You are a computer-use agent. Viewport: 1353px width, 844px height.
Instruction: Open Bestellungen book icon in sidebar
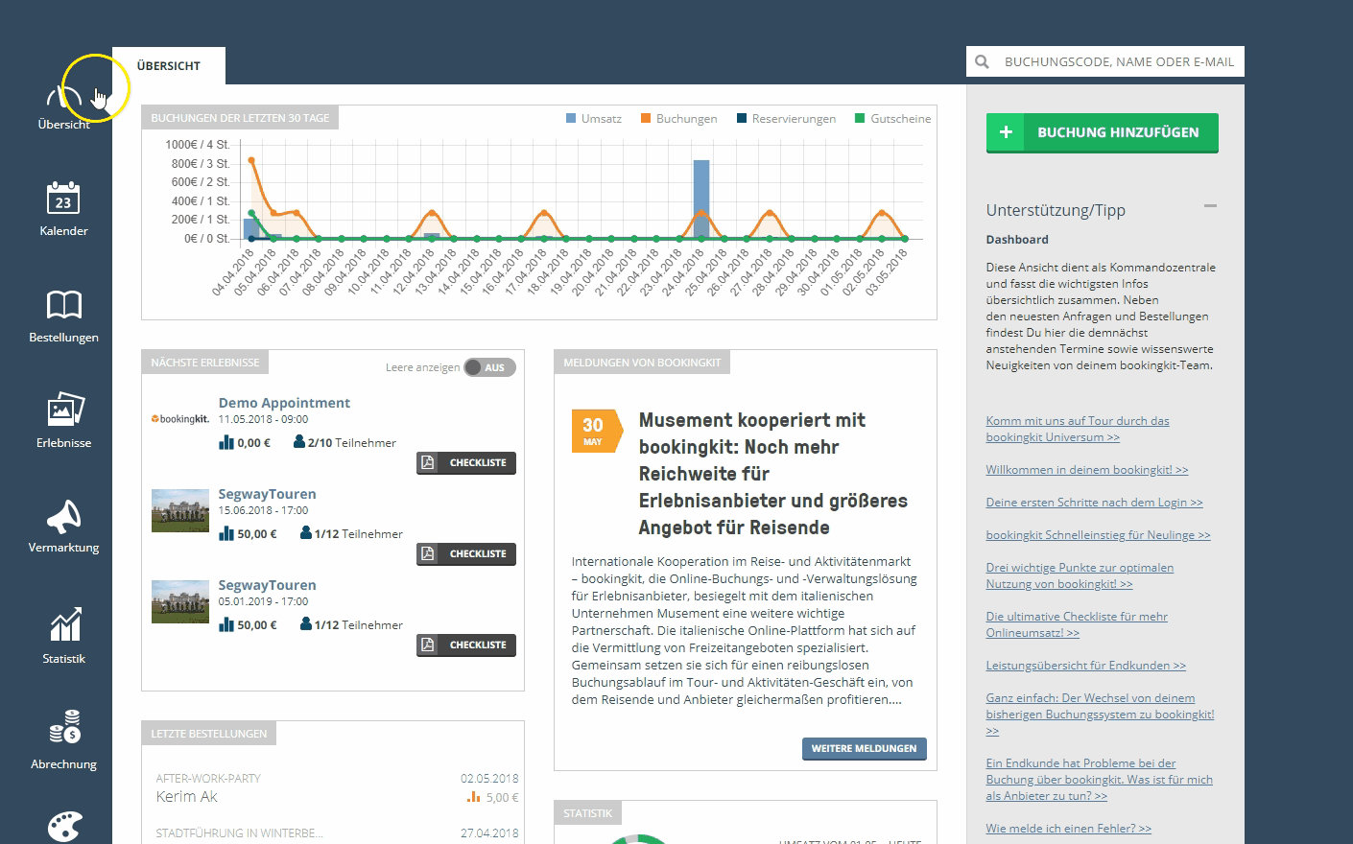point(64,305)
